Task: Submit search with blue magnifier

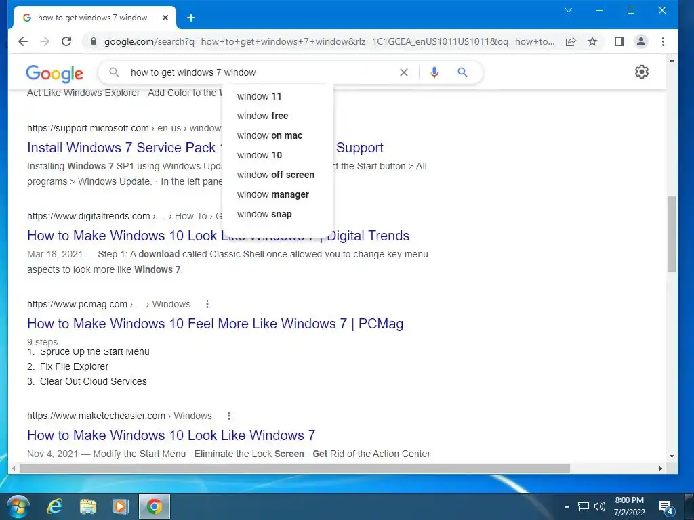Action: [x=462, y=72]
